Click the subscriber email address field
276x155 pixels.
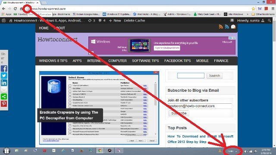coord(199,106)
